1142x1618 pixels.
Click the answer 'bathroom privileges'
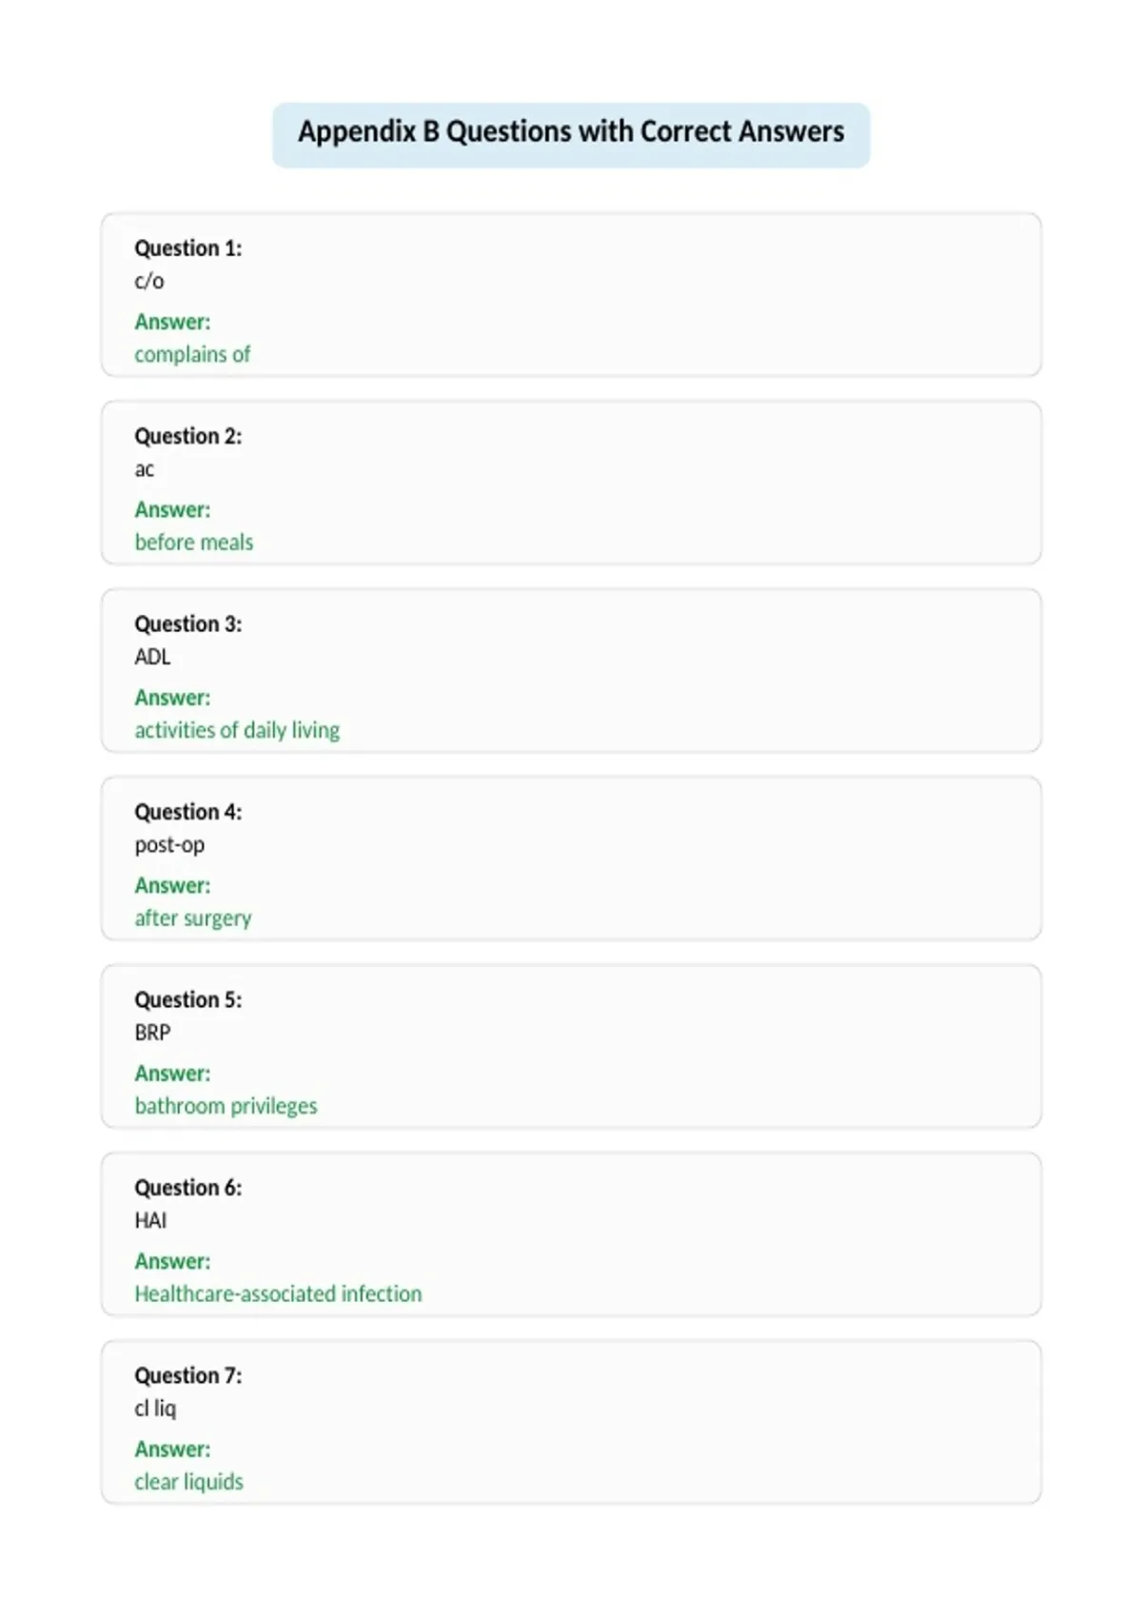[226, 1106]
